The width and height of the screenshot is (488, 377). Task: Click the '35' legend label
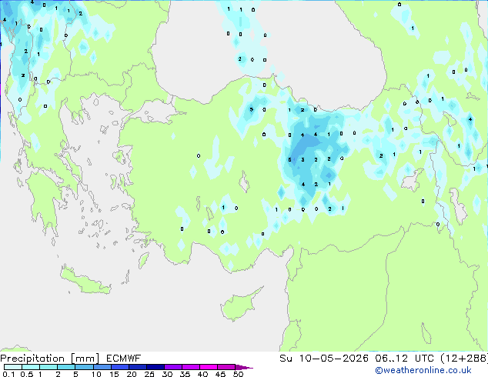point(185,374)
